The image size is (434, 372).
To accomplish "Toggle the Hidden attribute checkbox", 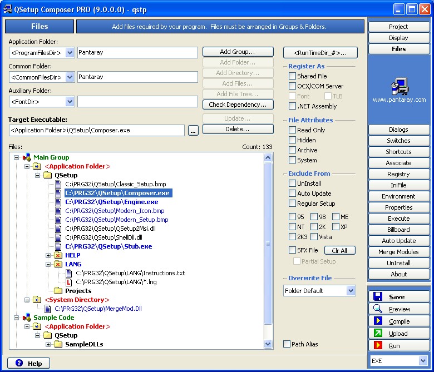I will (x=292, y=140).
